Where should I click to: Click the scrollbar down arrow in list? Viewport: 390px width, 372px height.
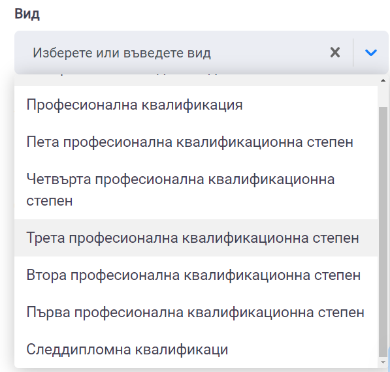383,362
